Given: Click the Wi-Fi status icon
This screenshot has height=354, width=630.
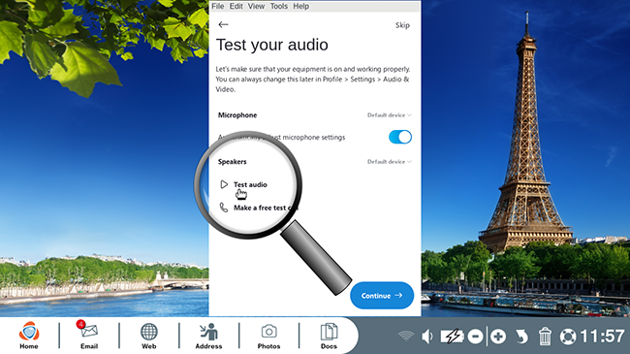Looking at the screenshot, I should pos(406,336).
